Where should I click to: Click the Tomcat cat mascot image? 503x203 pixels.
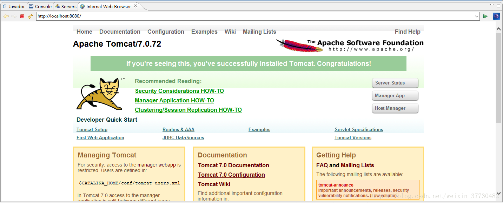pos(100,94)
